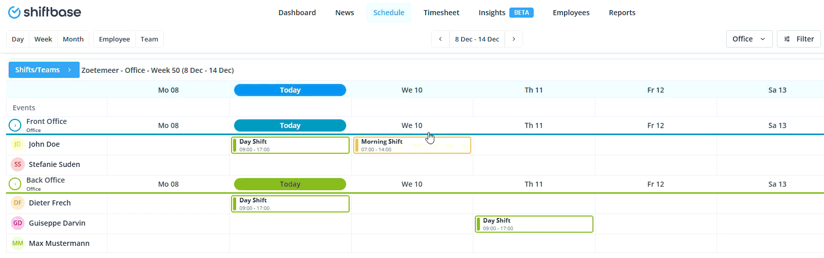This screenshot has width=824, height=258.
Task: Go to next week arrow
Action: point(514,39)
